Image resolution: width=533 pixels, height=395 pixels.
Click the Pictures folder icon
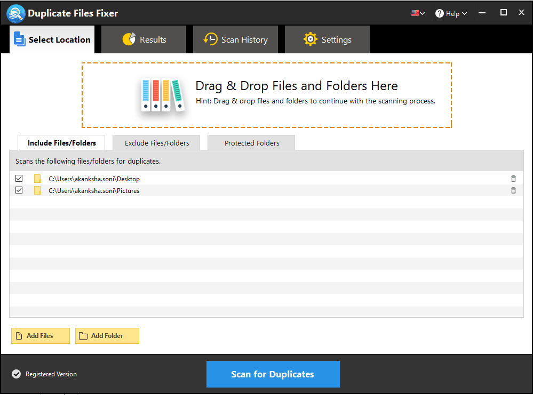[x=37, y=190]
